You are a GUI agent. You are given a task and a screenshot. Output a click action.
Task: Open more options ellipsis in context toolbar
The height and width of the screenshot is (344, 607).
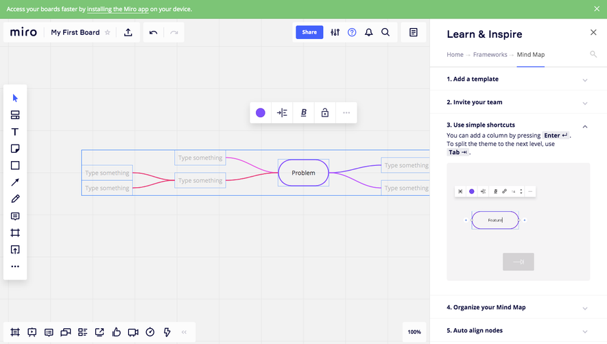[346, 112]
